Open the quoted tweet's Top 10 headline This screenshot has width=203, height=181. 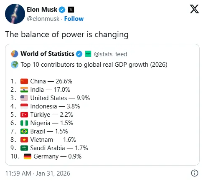[x=94, y=65]
